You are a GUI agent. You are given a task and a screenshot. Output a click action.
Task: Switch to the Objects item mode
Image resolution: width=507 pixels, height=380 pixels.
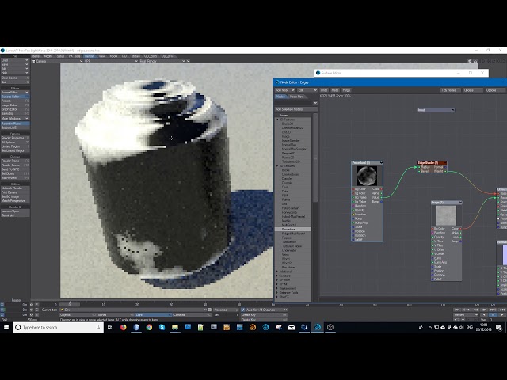pos(78,315)
